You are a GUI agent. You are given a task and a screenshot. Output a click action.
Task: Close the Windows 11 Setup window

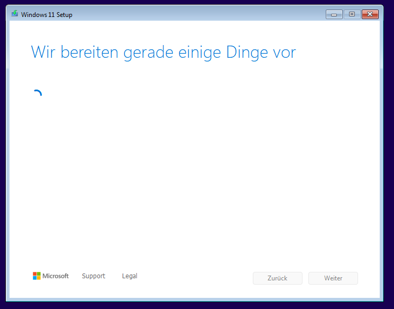(x=370, y=14)
